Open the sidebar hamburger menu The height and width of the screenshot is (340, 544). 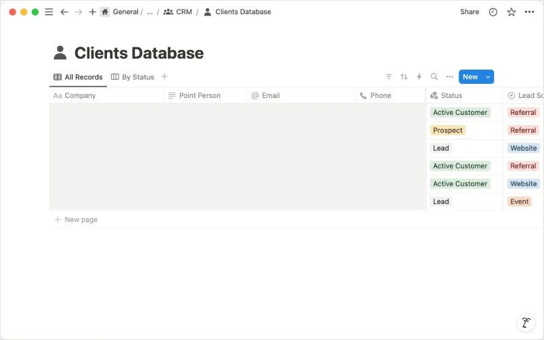[x=49, y=11]
